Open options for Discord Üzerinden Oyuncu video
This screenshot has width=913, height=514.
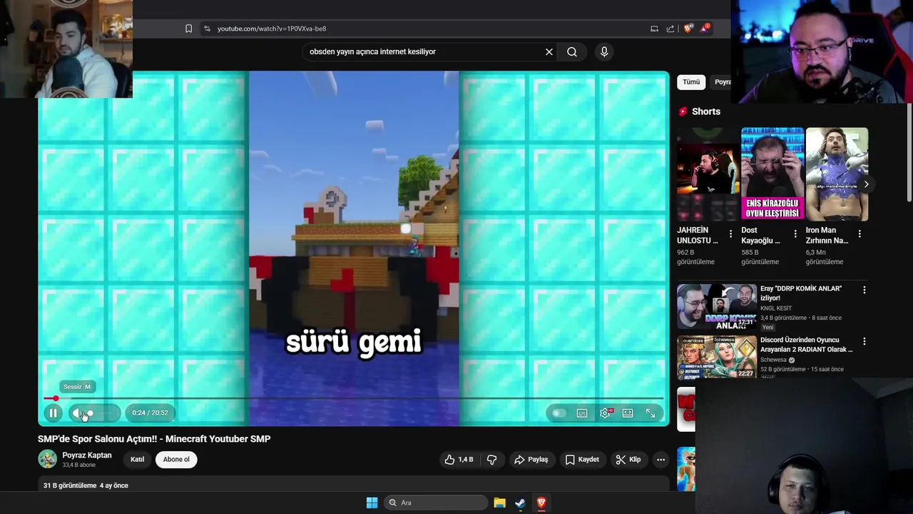tap(864, 341)
